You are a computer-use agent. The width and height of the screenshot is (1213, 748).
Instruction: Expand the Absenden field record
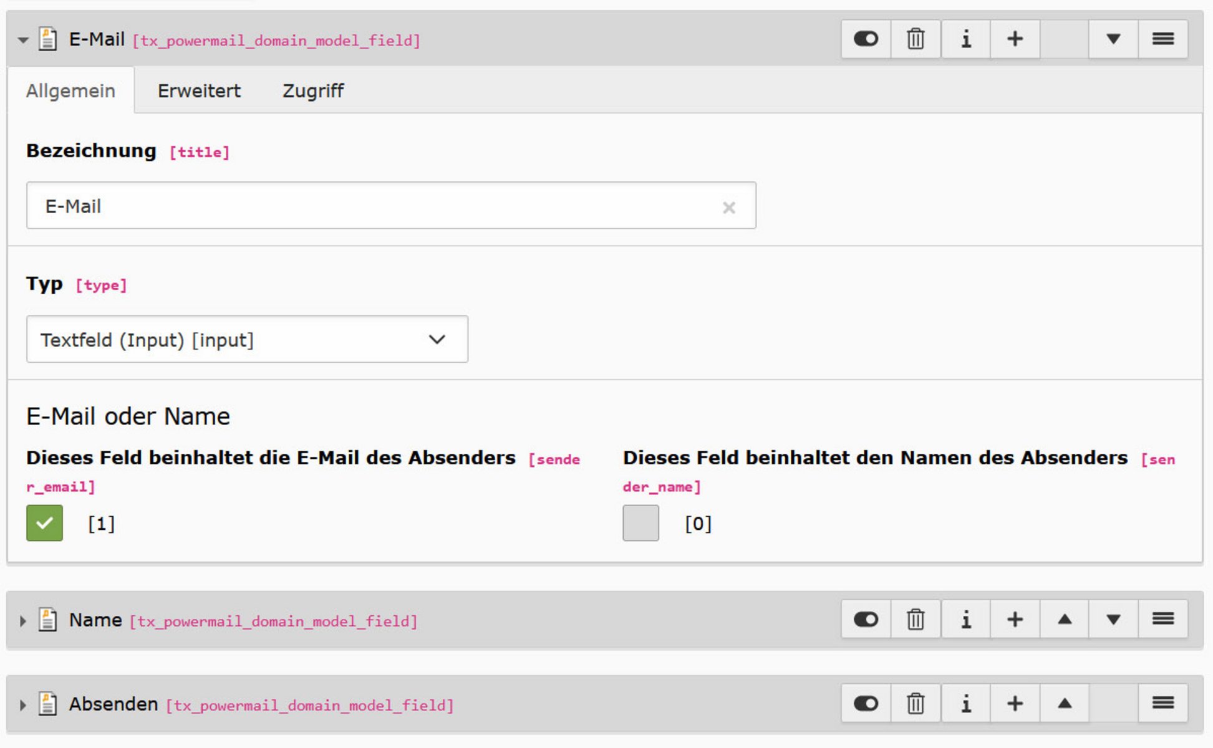(x=23, y=705)
